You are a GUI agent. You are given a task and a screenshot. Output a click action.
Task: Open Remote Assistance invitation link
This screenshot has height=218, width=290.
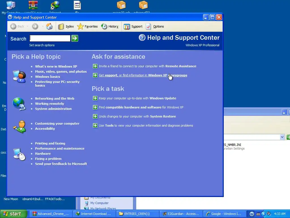147,66
